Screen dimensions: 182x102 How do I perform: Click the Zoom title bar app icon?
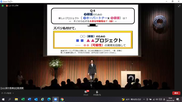point(1,1)
